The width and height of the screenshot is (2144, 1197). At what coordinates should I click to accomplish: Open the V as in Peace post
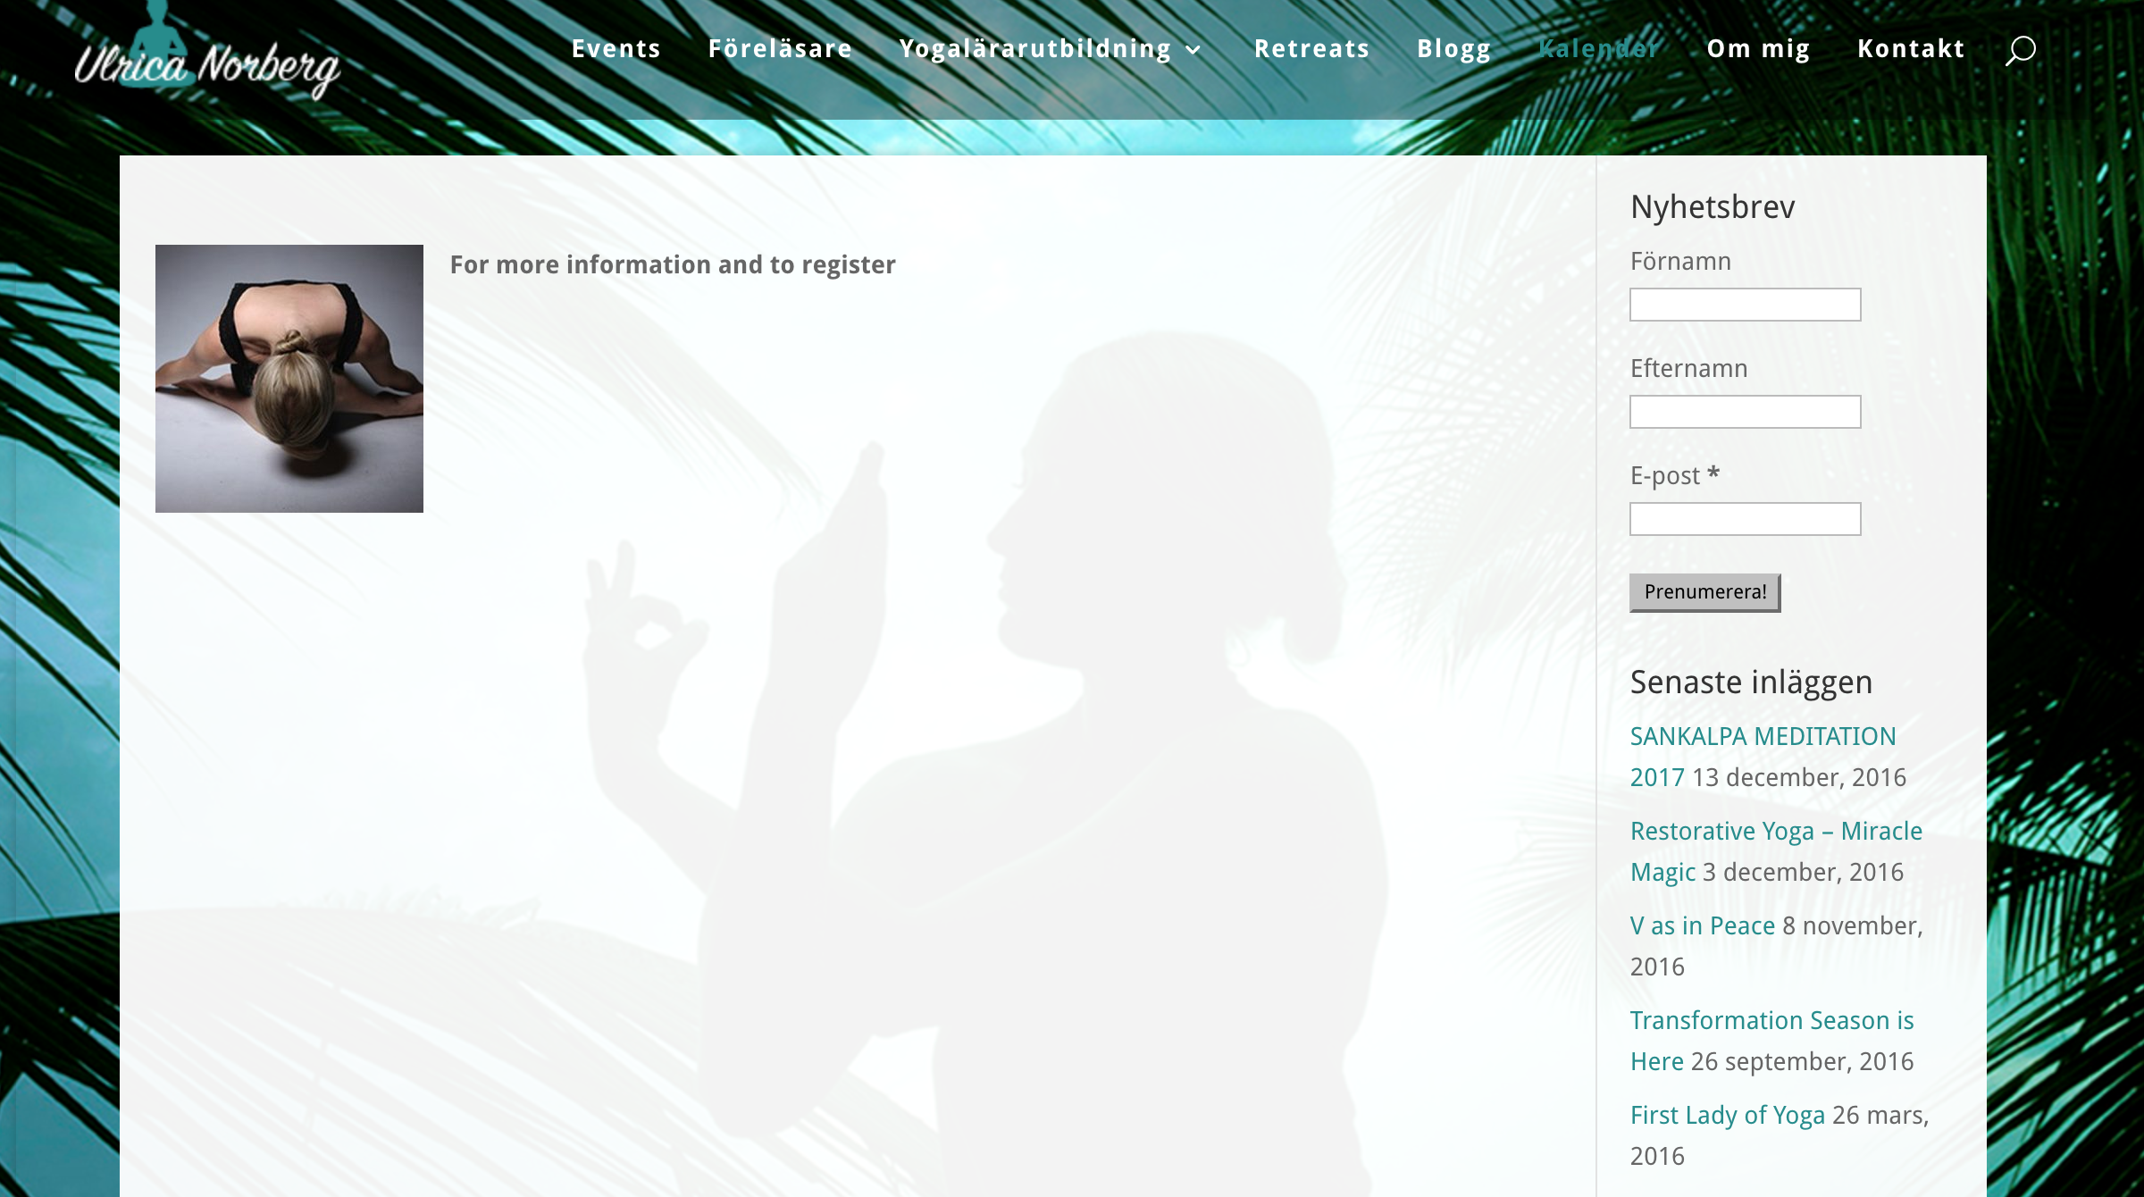[1702, 926]
